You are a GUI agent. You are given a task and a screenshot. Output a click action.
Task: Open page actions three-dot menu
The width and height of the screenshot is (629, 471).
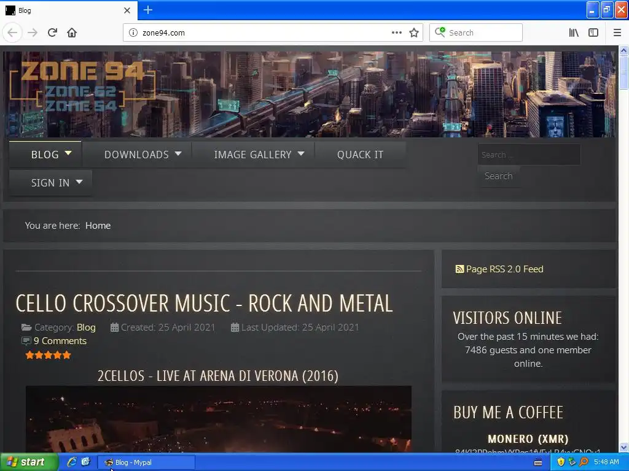click(396, 33)
